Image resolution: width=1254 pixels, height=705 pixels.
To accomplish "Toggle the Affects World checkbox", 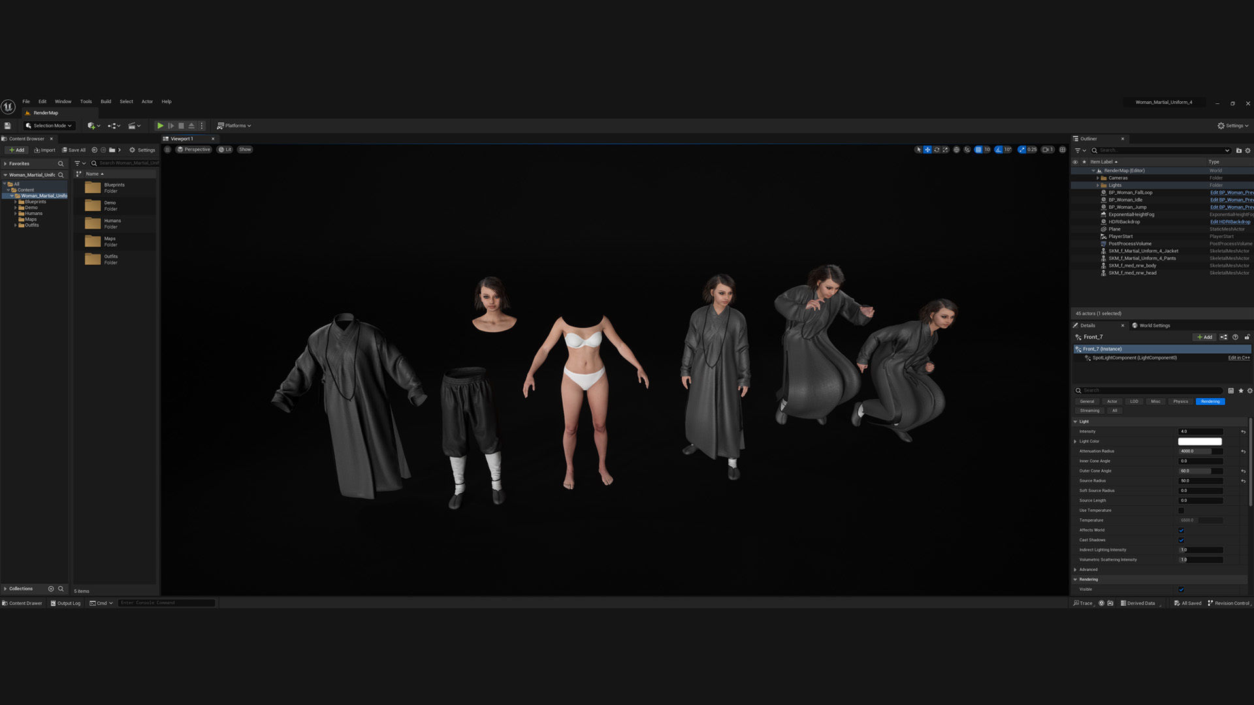I will pos(1181,530).
